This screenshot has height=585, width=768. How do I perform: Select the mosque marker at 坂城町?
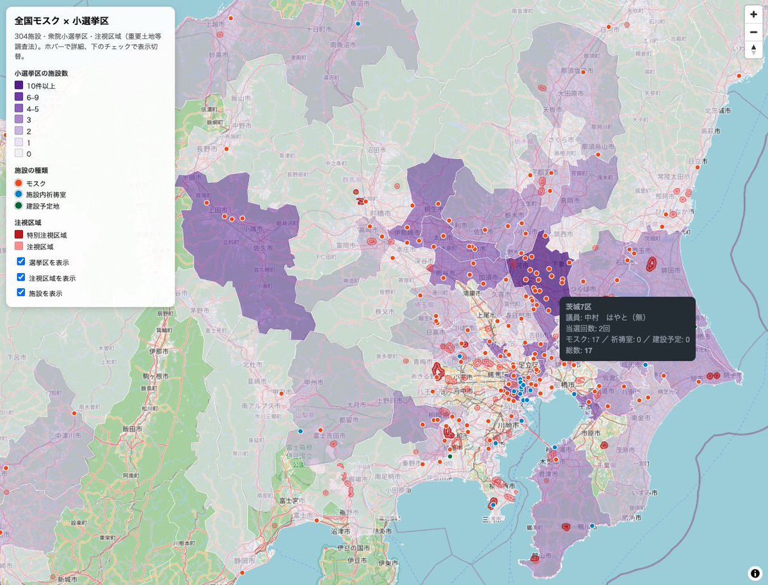pos(207,203)
